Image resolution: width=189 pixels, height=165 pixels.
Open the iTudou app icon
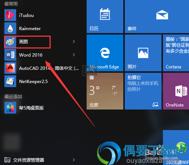[10, 15]
